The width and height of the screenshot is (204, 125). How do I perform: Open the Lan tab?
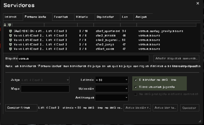pyautogui.click(x=127, y=17)
